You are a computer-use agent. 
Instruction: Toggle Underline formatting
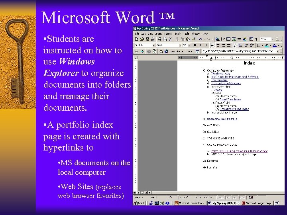click(206, 45)
